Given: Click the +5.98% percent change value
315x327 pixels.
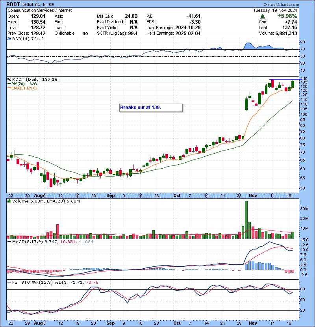Looking at the screenshot, I should pyautogui.click(x=287, y=16).
